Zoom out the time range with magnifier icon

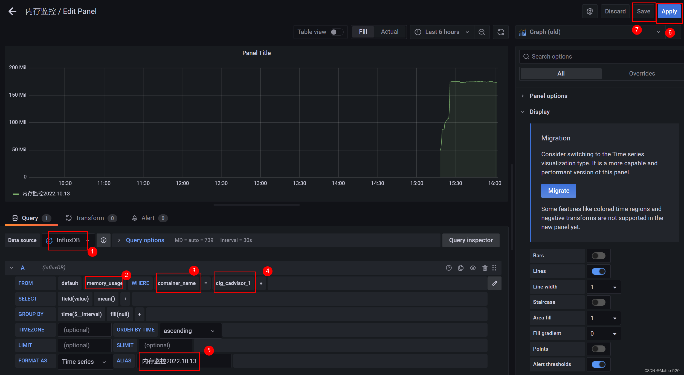pos(482,32)
